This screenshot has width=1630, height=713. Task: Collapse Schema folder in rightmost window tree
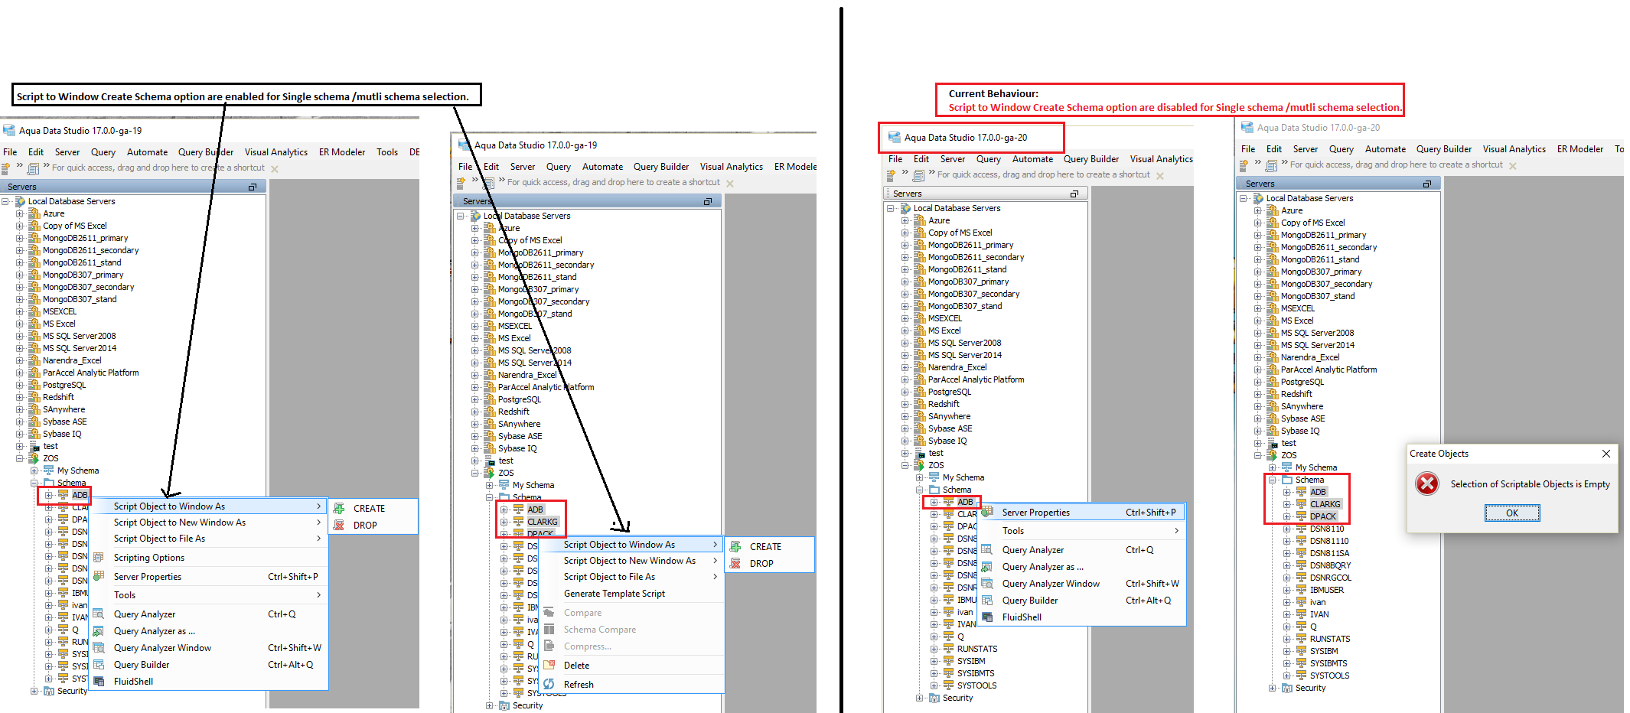click(x=1273, y=480)
